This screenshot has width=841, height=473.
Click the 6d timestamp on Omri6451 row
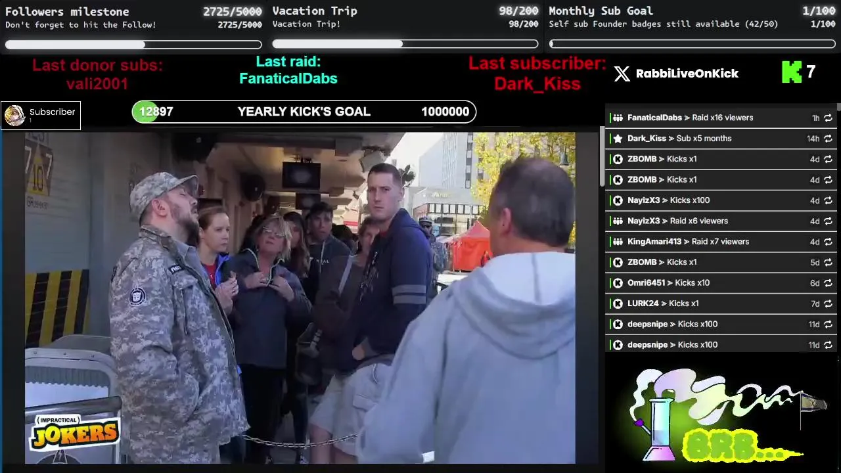(x=815, y=283)
